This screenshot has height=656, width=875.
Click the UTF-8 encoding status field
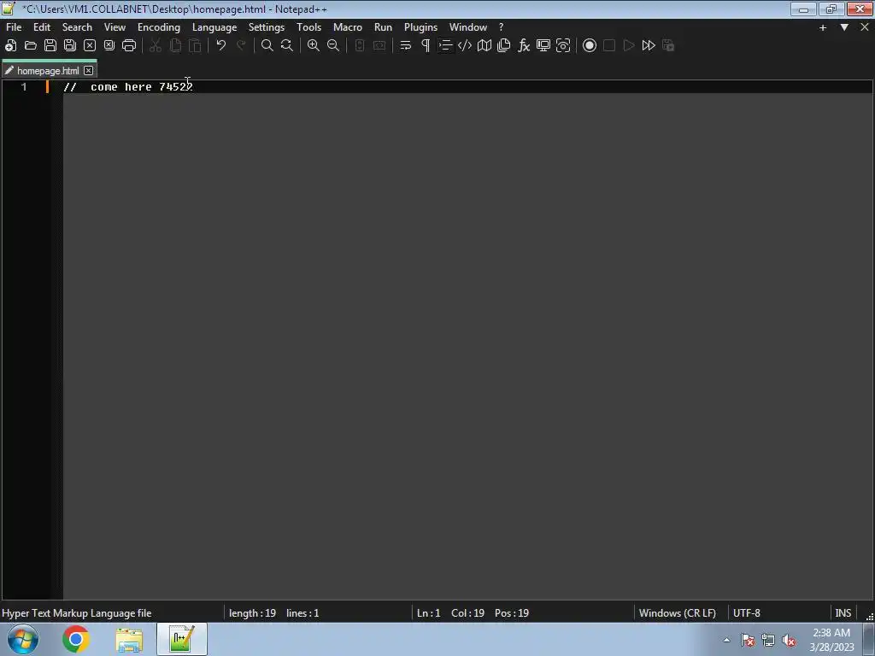[747, 613]
